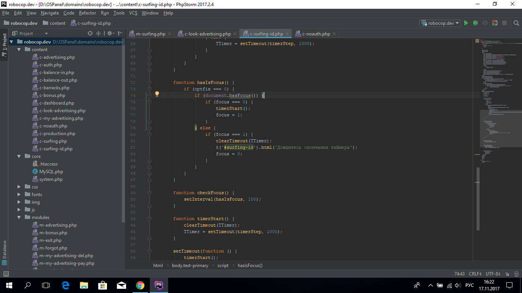Collapse the content folder
The height and width of the screenshot is (293, 522).
tap(19, 50)
